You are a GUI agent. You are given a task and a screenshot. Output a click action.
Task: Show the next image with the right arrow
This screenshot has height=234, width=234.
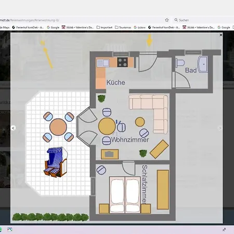pyautogui.click(x=220, y=128)
